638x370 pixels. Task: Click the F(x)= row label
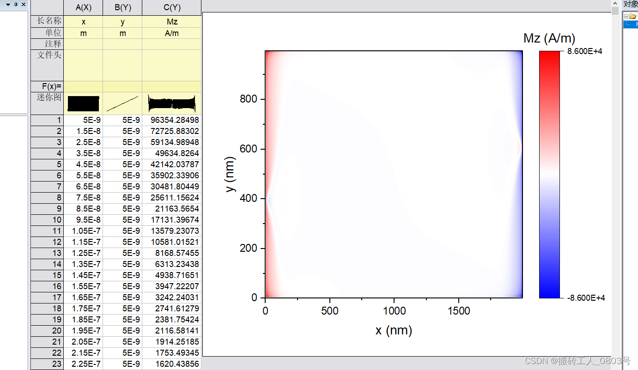47,86
